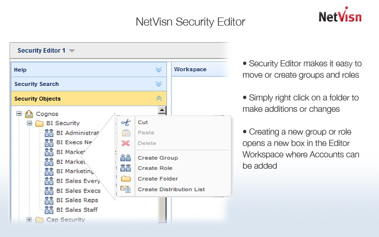Screen dimensions: 379x237
Task: Select the Cap Security folder label
Action: (65, 219)
